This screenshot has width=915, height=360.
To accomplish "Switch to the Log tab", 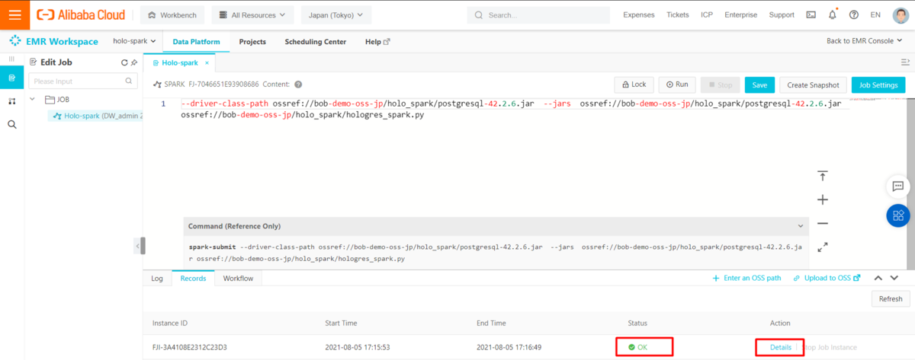I will [157, 279].
